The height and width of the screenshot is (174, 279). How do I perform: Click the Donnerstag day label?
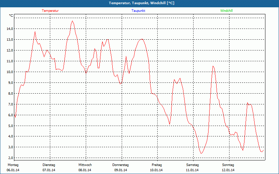coord(120,165)
